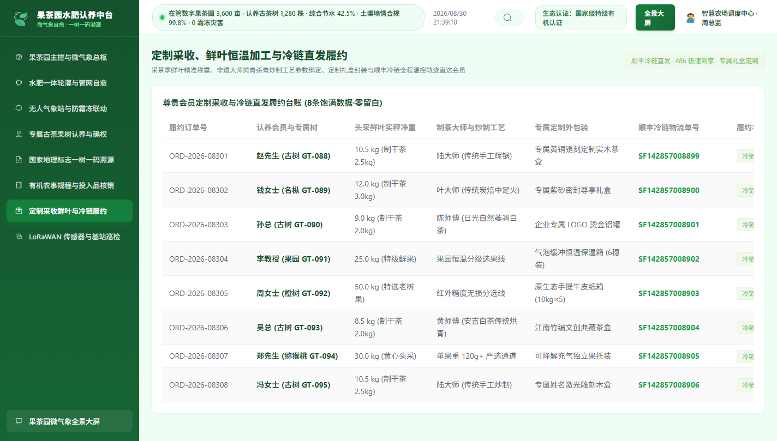Click the 2026/08/30 21:39:10 timestamp

450,17
